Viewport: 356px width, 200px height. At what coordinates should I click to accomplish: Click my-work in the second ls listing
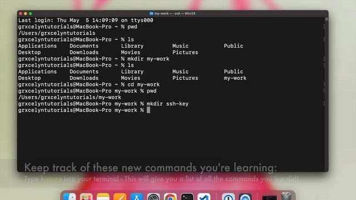point(235,78)
